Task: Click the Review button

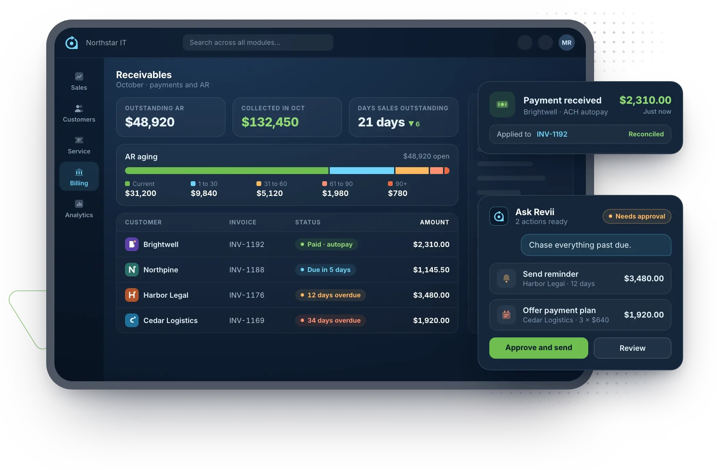Action: (x=632, y=348)
